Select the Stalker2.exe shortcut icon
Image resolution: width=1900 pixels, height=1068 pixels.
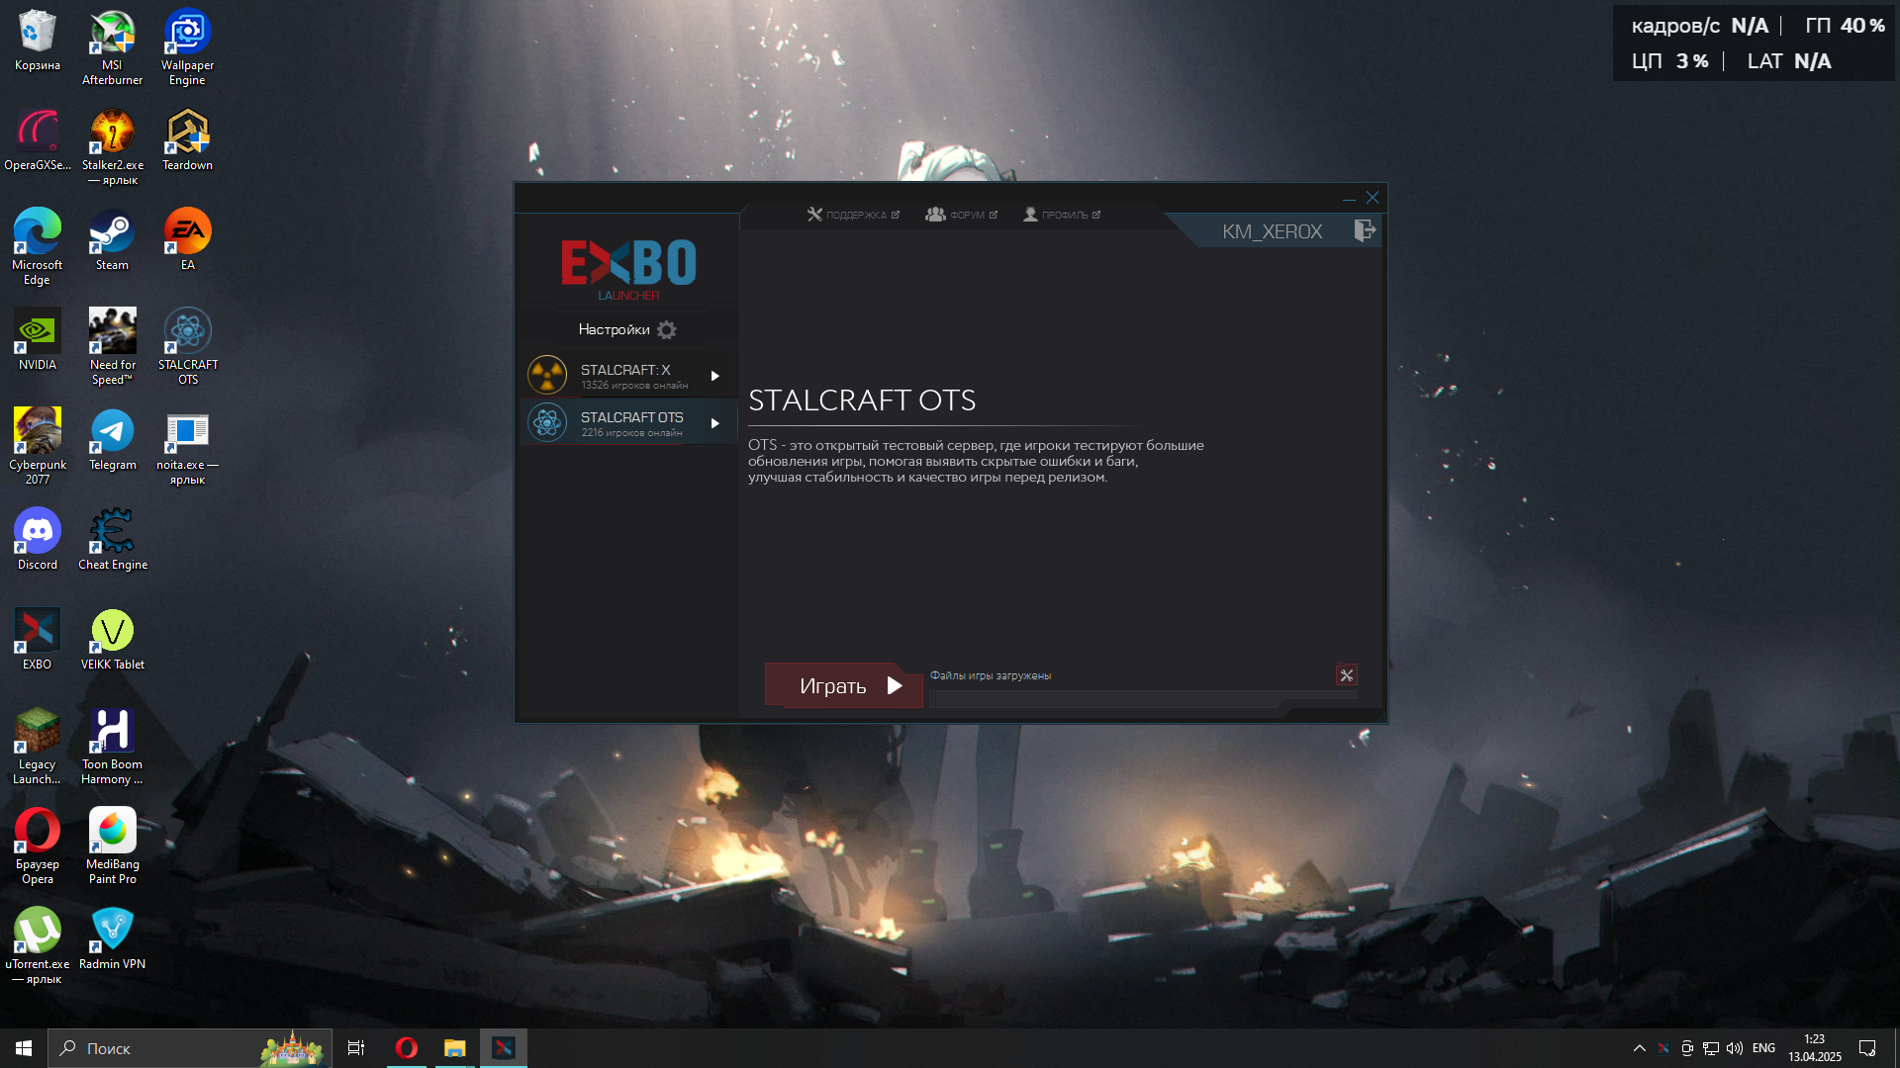(113, 147)
